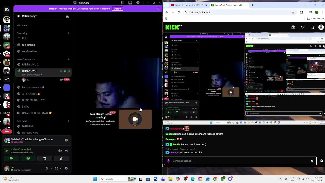Open activities button in Discord voice panel
This screenshot has height=183, width=325.
[45, 158]
